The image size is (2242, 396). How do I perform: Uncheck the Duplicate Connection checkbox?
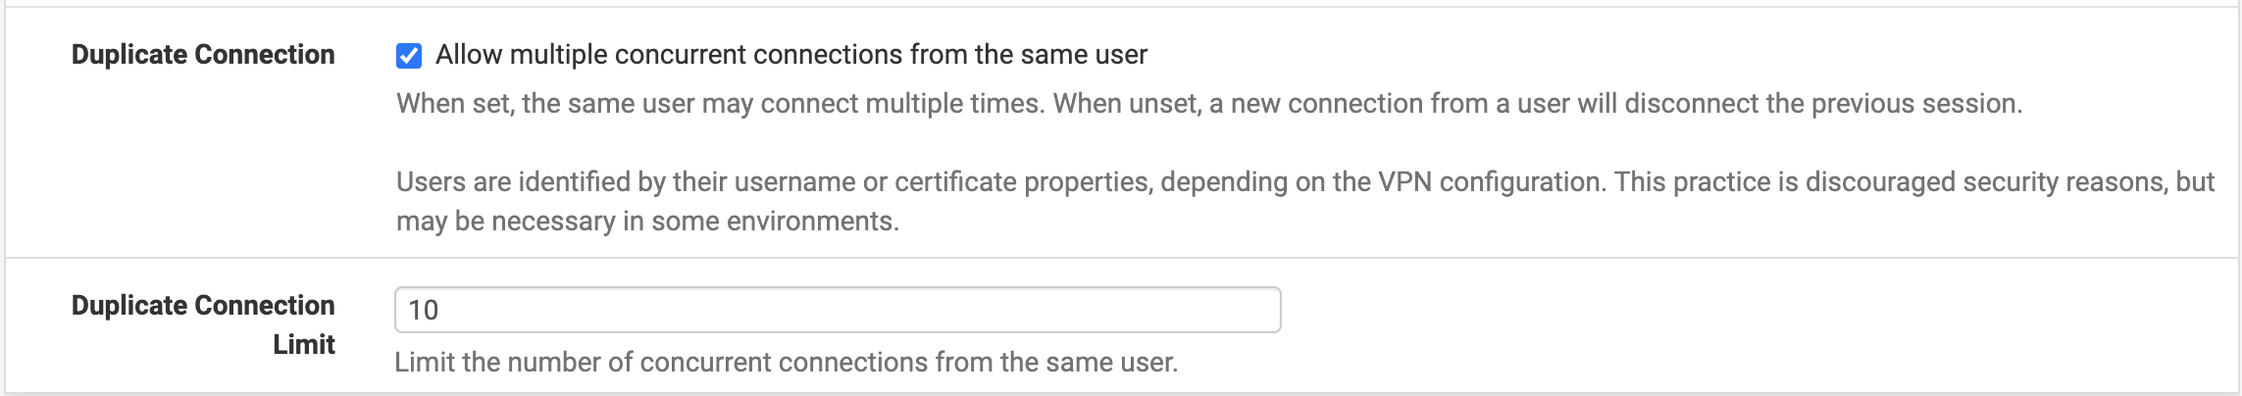(409, 56)
